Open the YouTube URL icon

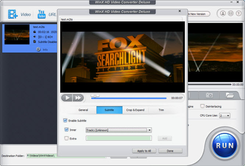42,14
